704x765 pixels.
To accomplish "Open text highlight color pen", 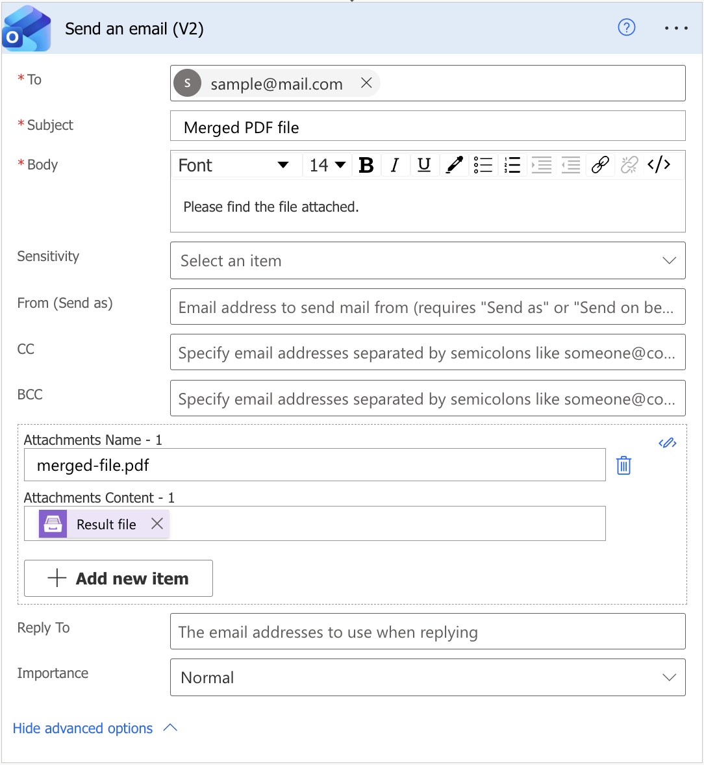I will pos(454,165).
